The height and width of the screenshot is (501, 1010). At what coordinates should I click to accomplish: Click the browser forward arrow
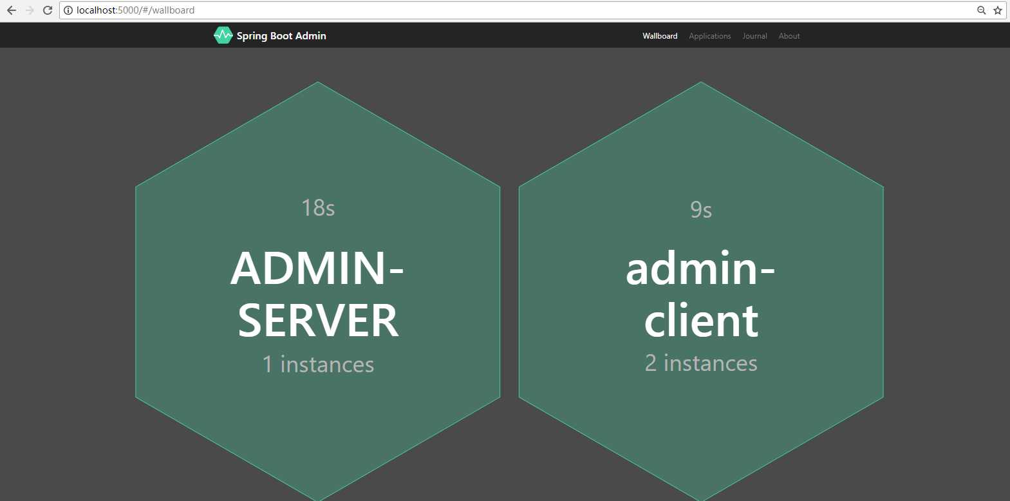tap(30, 10)
